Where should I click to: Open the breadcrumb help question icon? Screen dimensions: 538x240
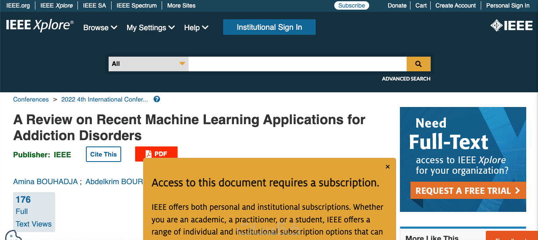click(157, 99)
